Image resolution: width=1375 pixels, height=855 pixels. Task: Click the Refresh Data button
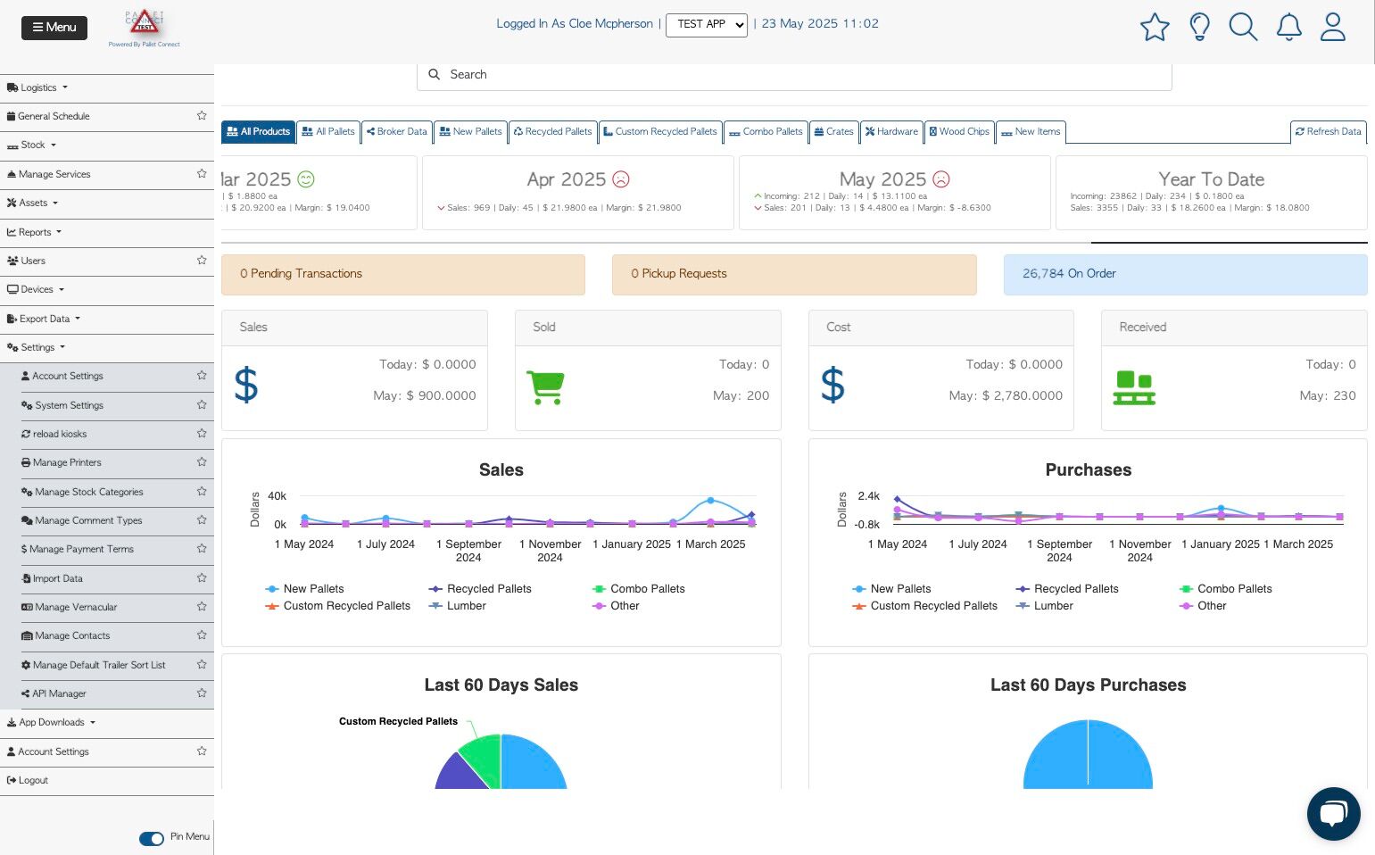(x=1329, y=132)
